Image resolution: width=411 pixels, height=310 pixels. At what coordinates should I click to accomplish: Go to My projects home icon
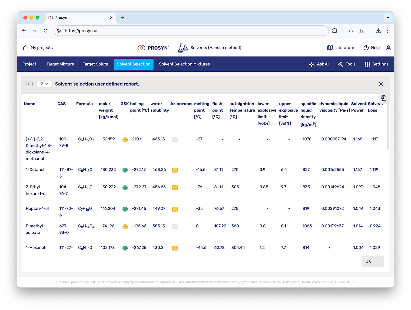26,48
